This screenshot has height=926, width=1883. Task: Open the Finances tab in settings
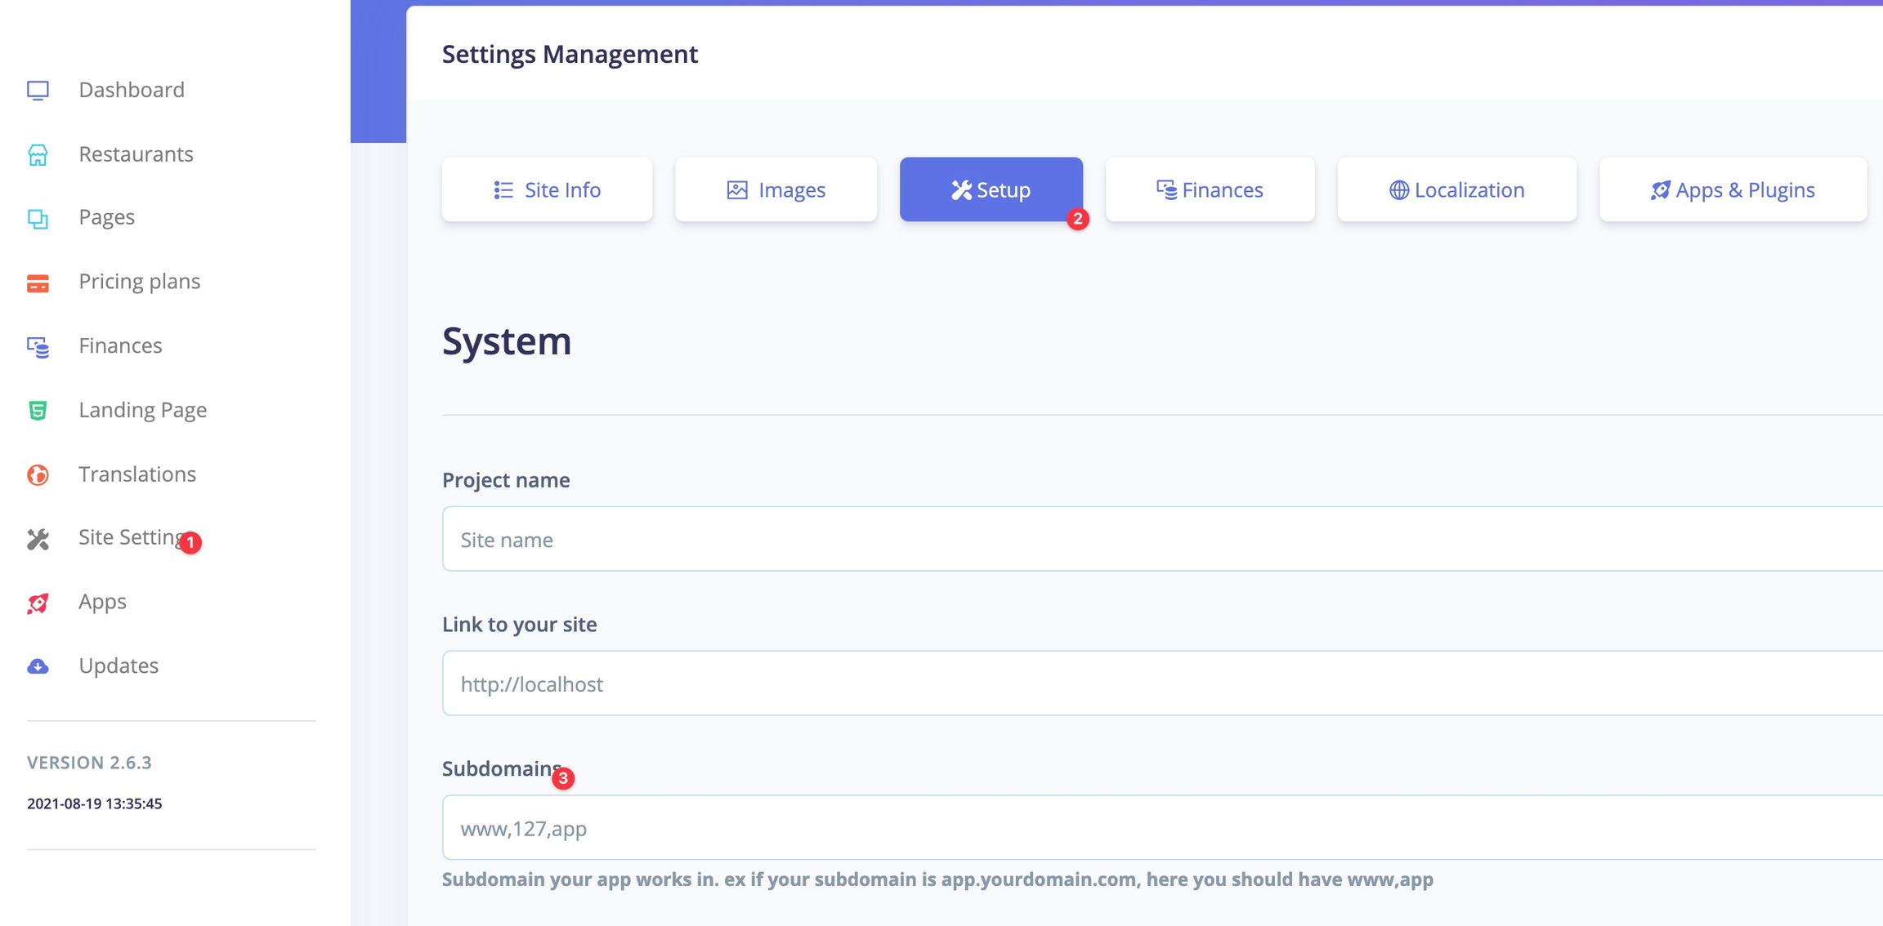(x=1210, y=189)
